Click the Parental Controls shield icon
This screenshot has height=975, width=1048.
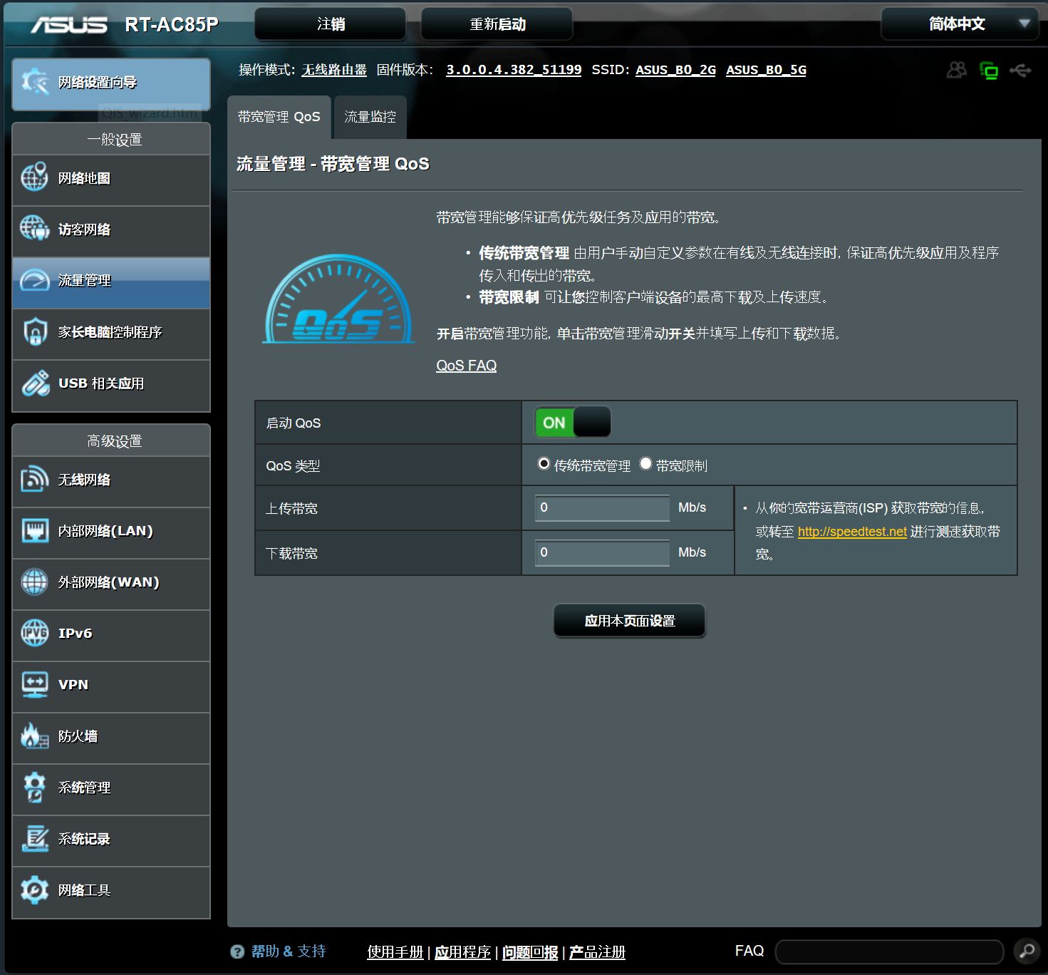(x=34, y=332)
